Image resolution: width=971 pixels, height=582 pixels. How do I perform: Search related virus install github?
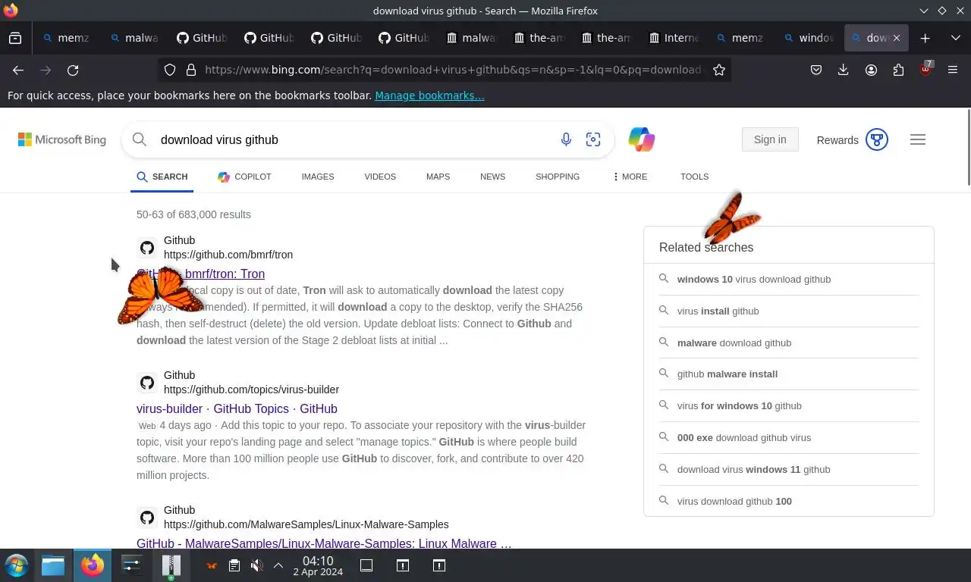click(718, 311)
